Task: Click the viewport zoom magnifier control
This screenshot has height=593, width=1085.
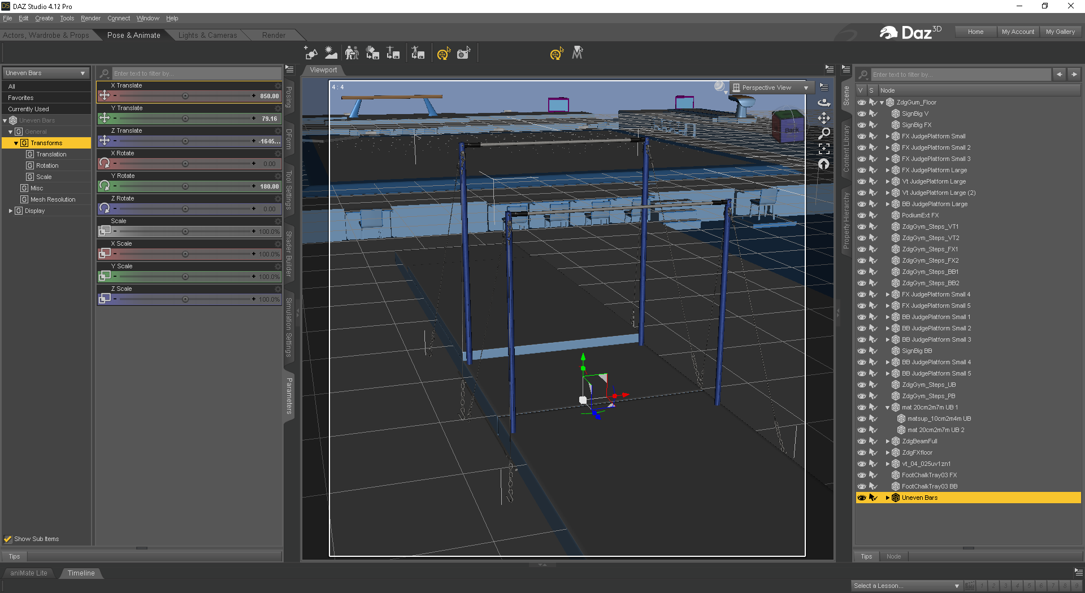Action: (x=824, y=133)
